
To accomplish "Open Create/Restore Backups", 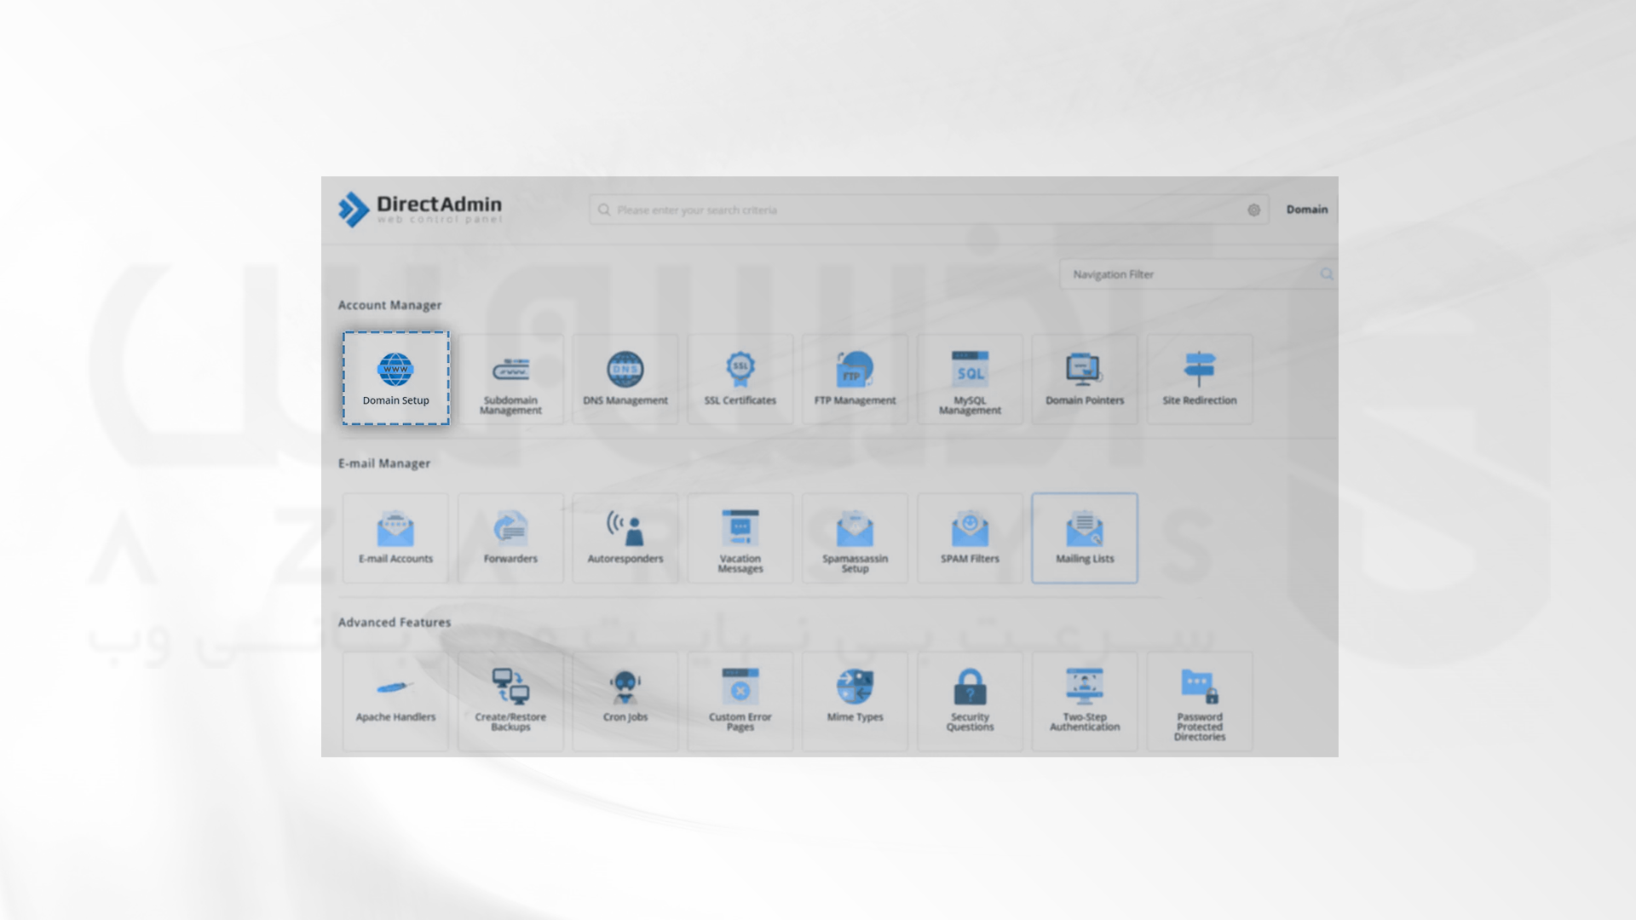I will coord(510,701).
